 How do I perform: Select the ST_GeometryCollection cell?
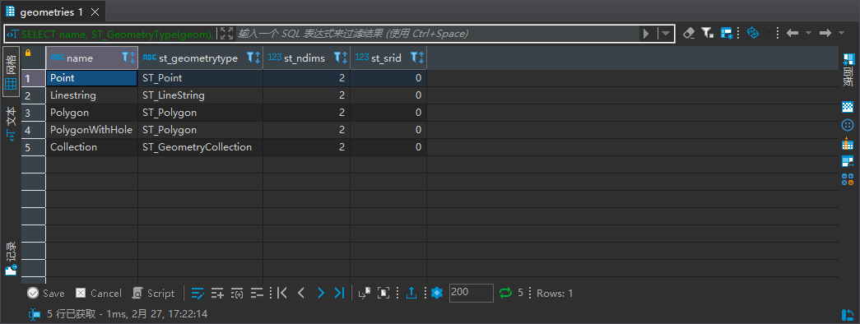click(x=200, y=147)
